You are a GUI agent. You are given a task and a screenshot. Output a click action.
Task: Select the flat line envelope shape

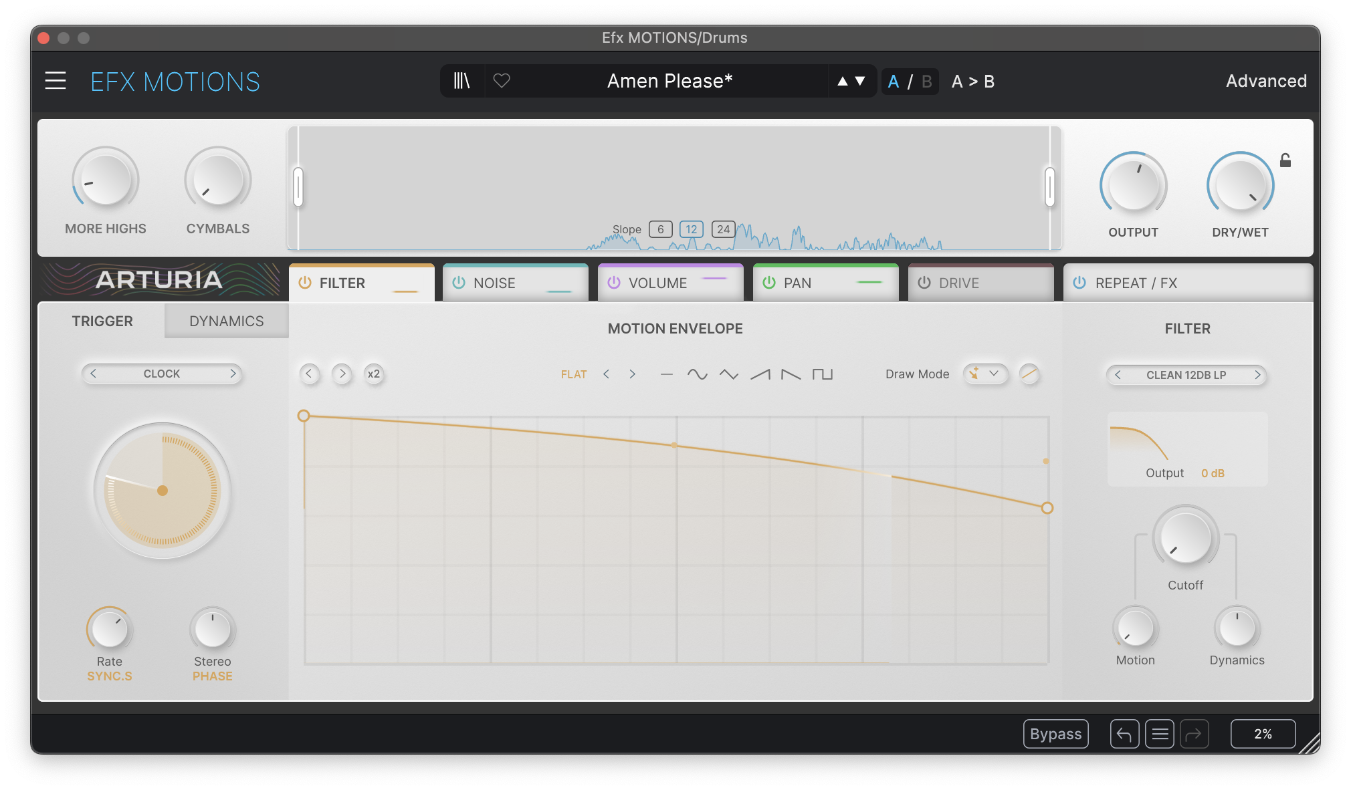tap(665, 374)
